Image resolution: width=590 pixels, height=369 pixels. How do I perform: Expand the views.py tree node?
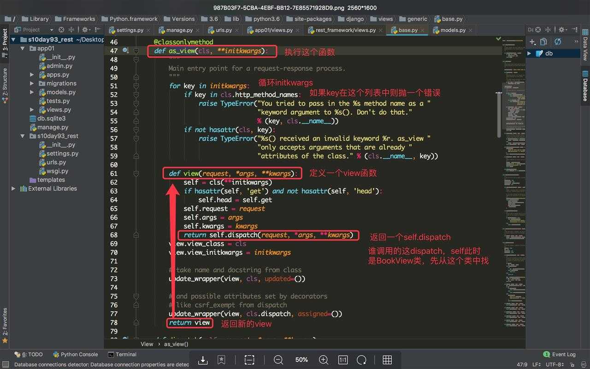pos(32,110)
